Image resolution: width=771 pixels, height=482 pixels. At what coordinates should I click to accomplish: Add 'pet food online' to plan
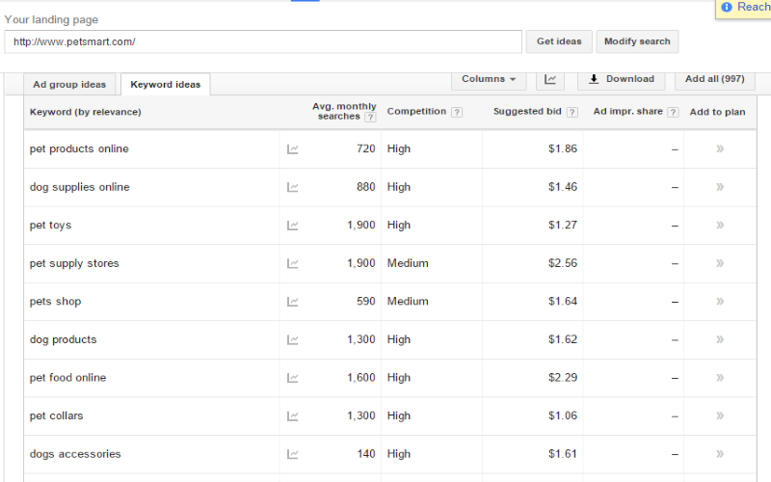click(720, 377)
